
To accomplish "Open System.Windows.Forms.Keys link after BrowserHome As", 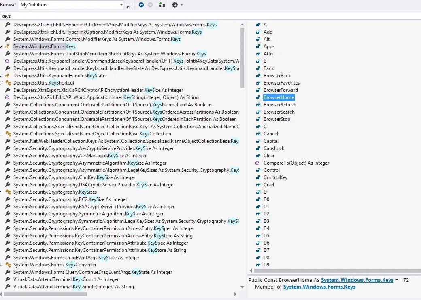I will [x=357, y=280].
